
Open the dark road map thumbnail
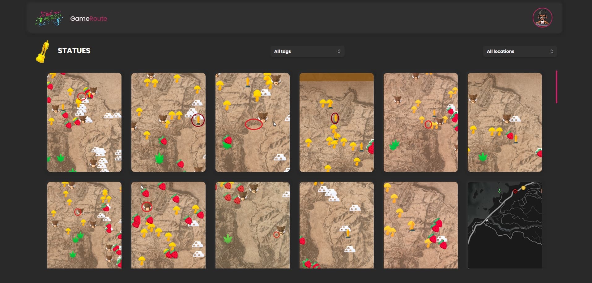point(505,225)
